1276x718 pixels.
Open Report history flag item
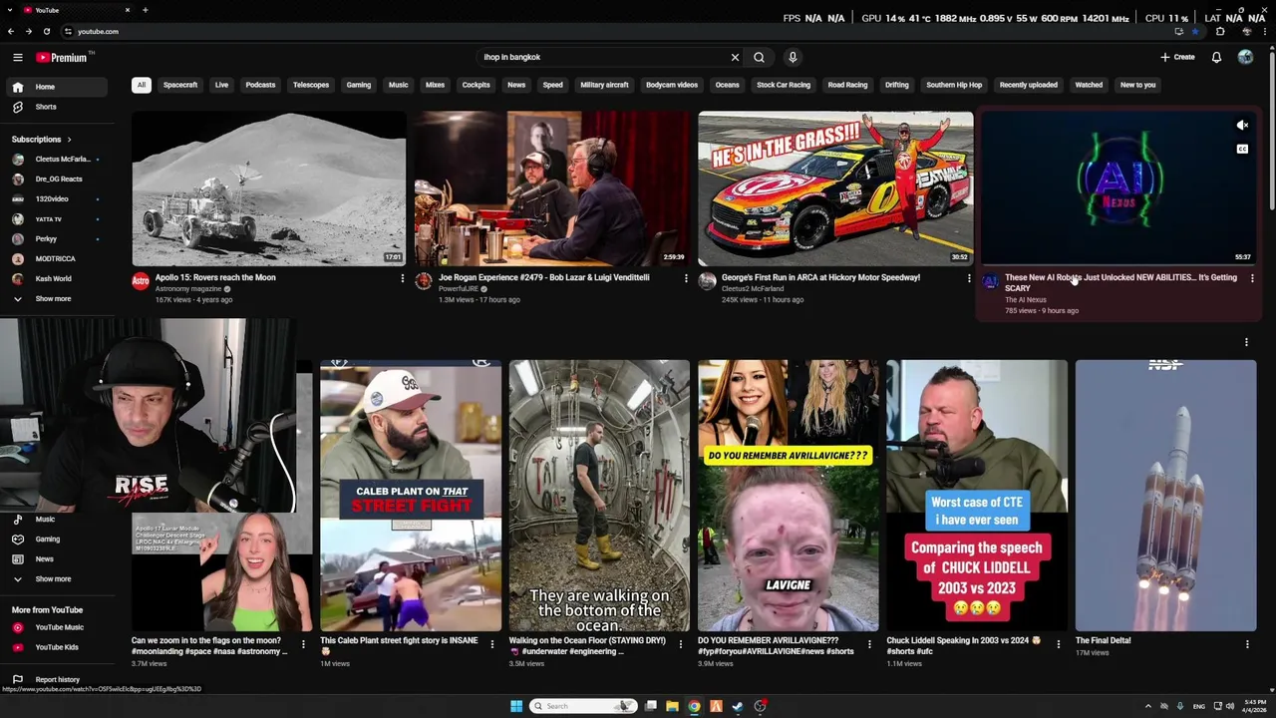tap(55, 680)
